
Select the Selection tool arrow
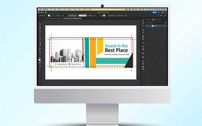click(40, 21)
